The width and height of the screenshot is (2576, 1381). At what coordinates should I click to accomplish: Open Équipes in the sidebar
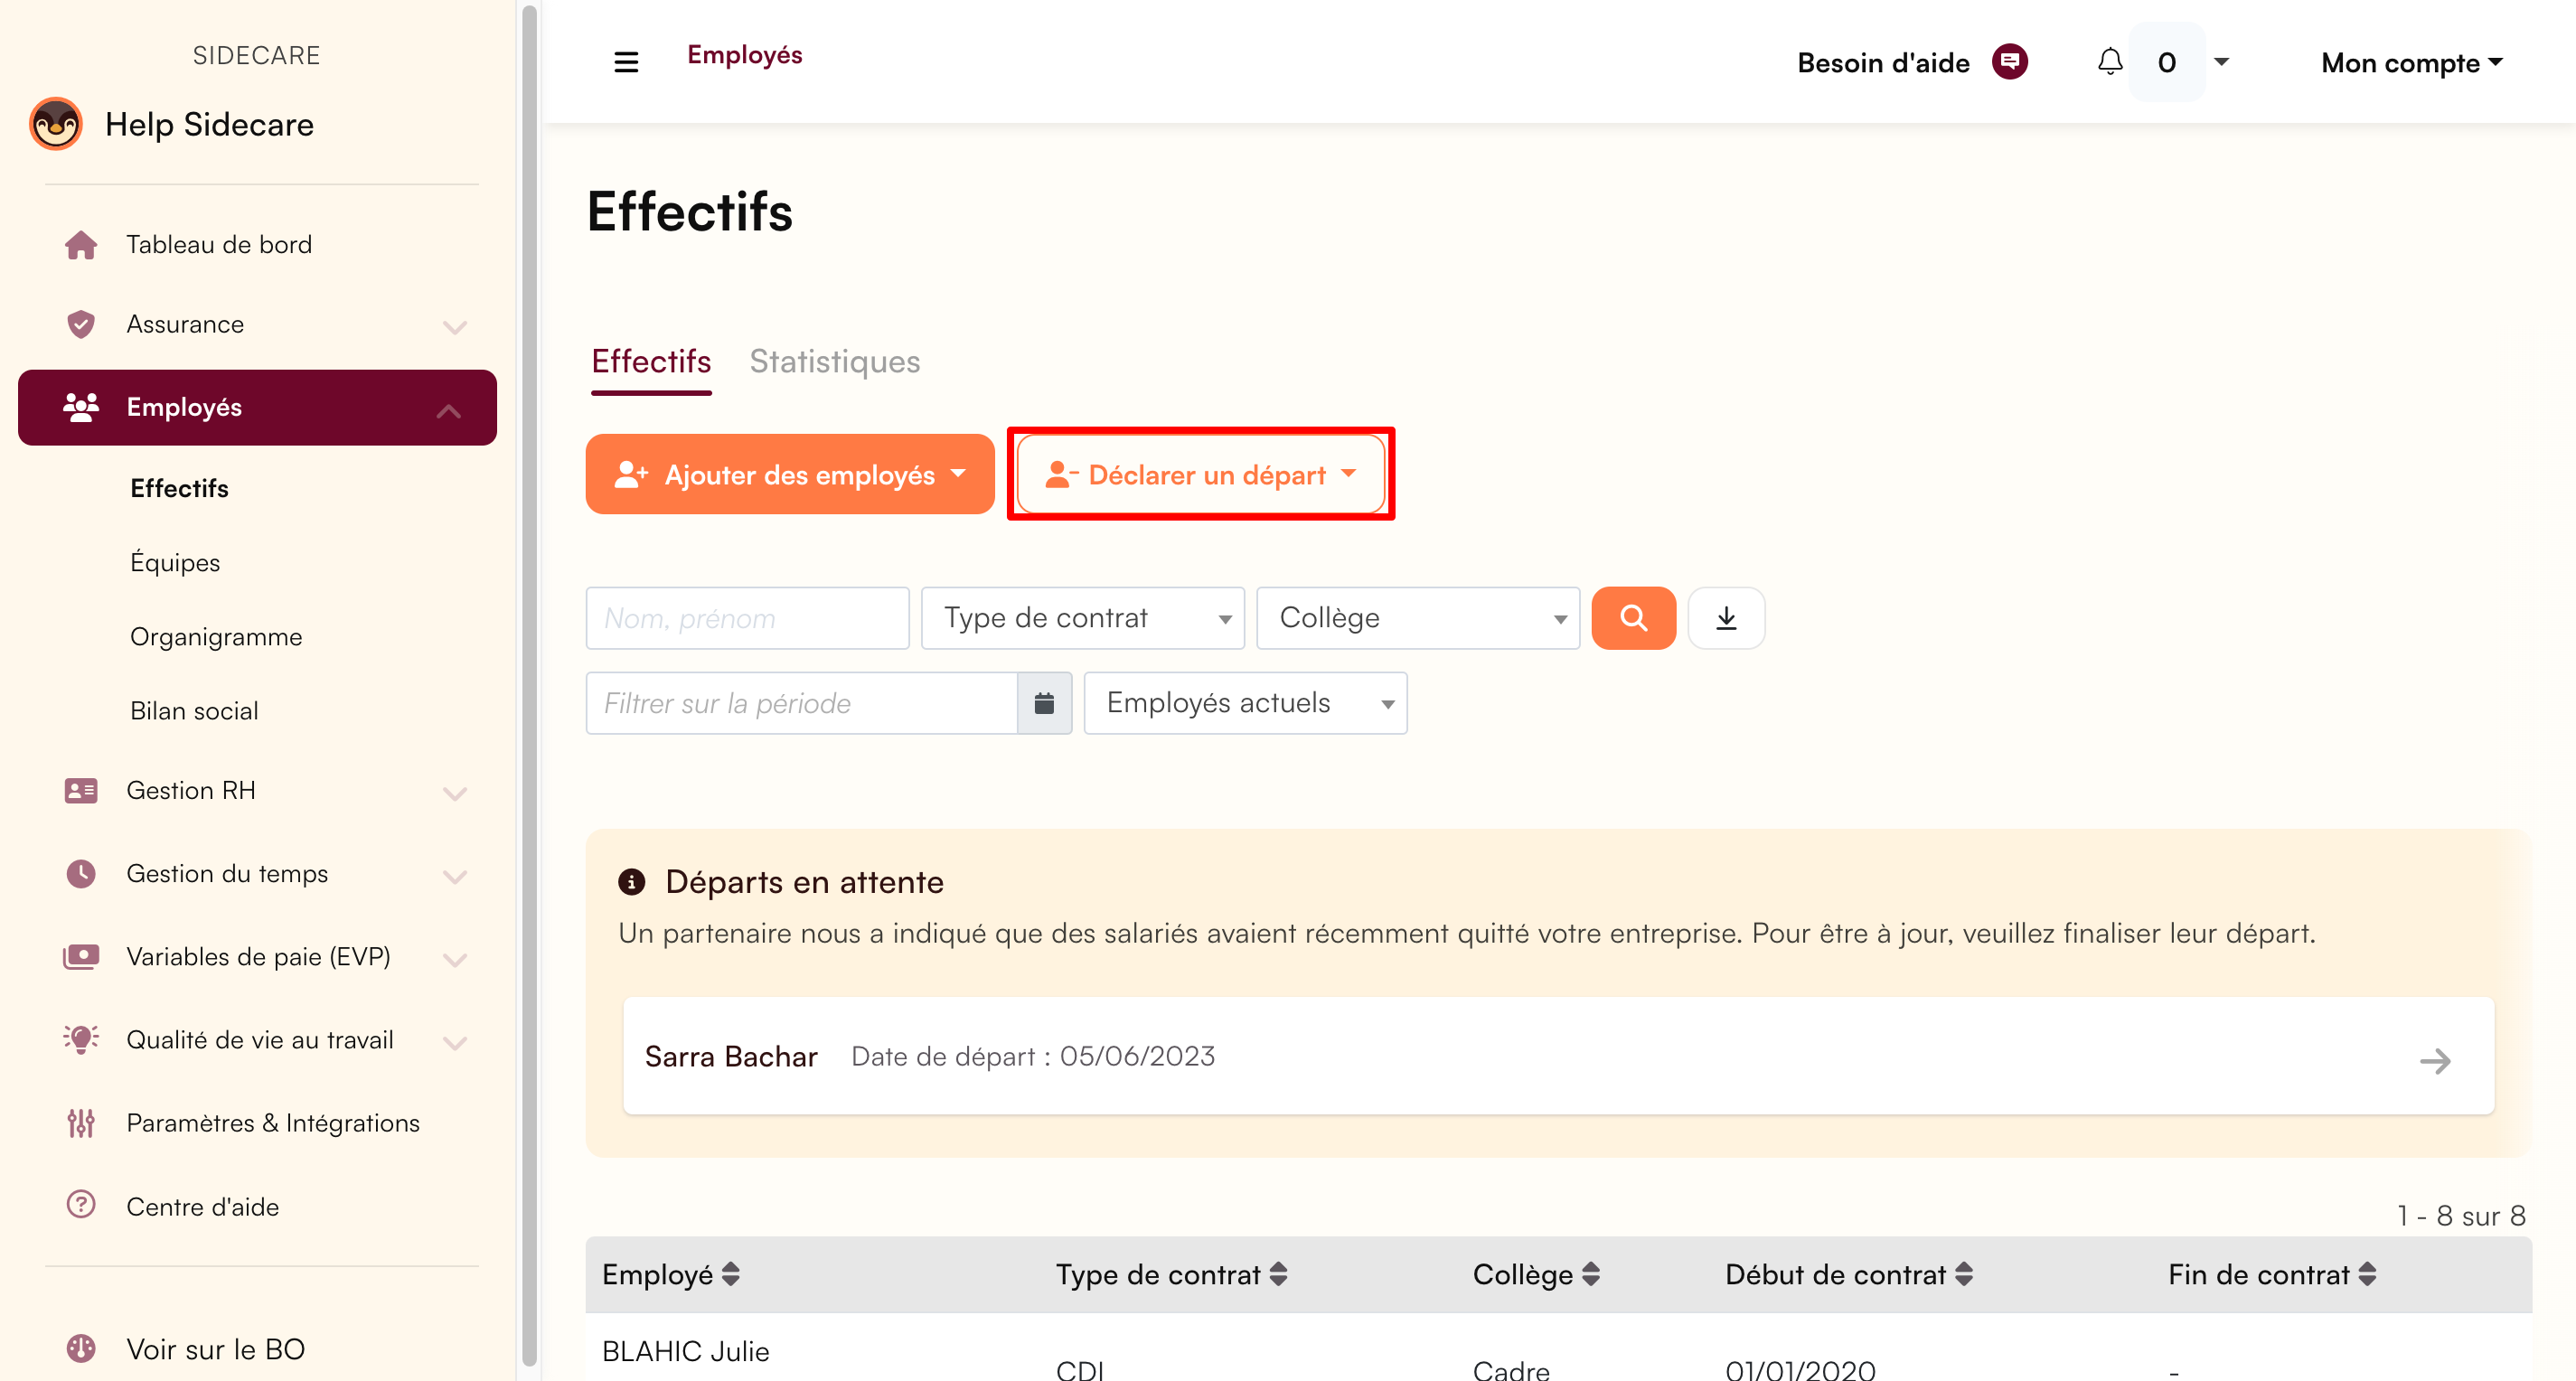175,562
